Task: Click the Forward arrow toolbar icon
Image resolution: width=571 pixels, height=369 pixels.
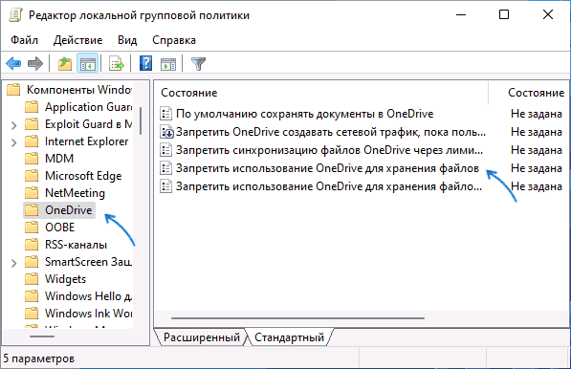Action: coord(35,64)
